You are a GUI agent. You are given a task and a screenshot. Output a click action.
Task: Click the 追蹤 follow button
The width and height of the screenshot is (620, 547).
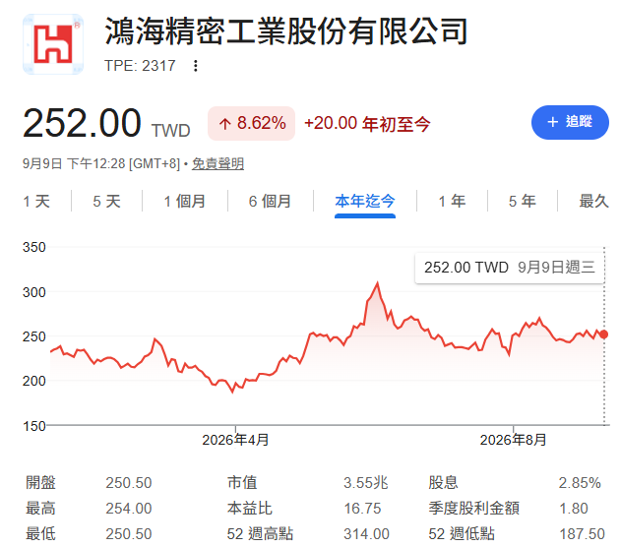coord(570,122)
